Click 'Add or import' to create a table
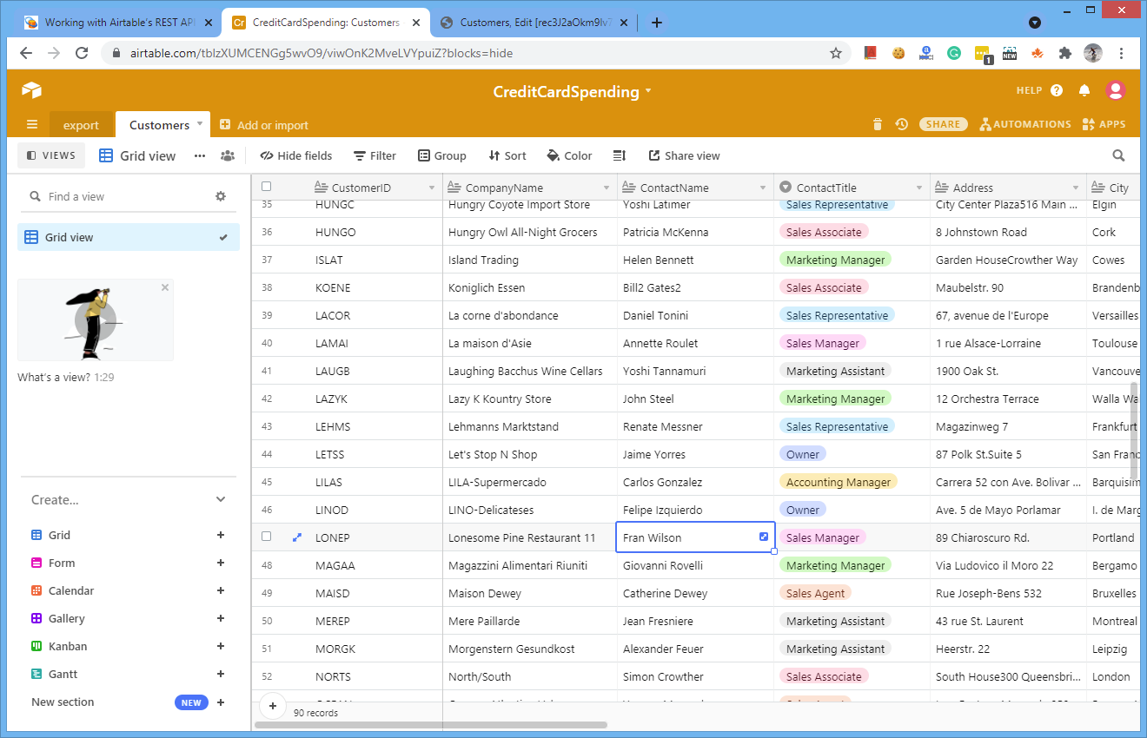Viewport: 1147px width, 738px height. coord(263,124)
